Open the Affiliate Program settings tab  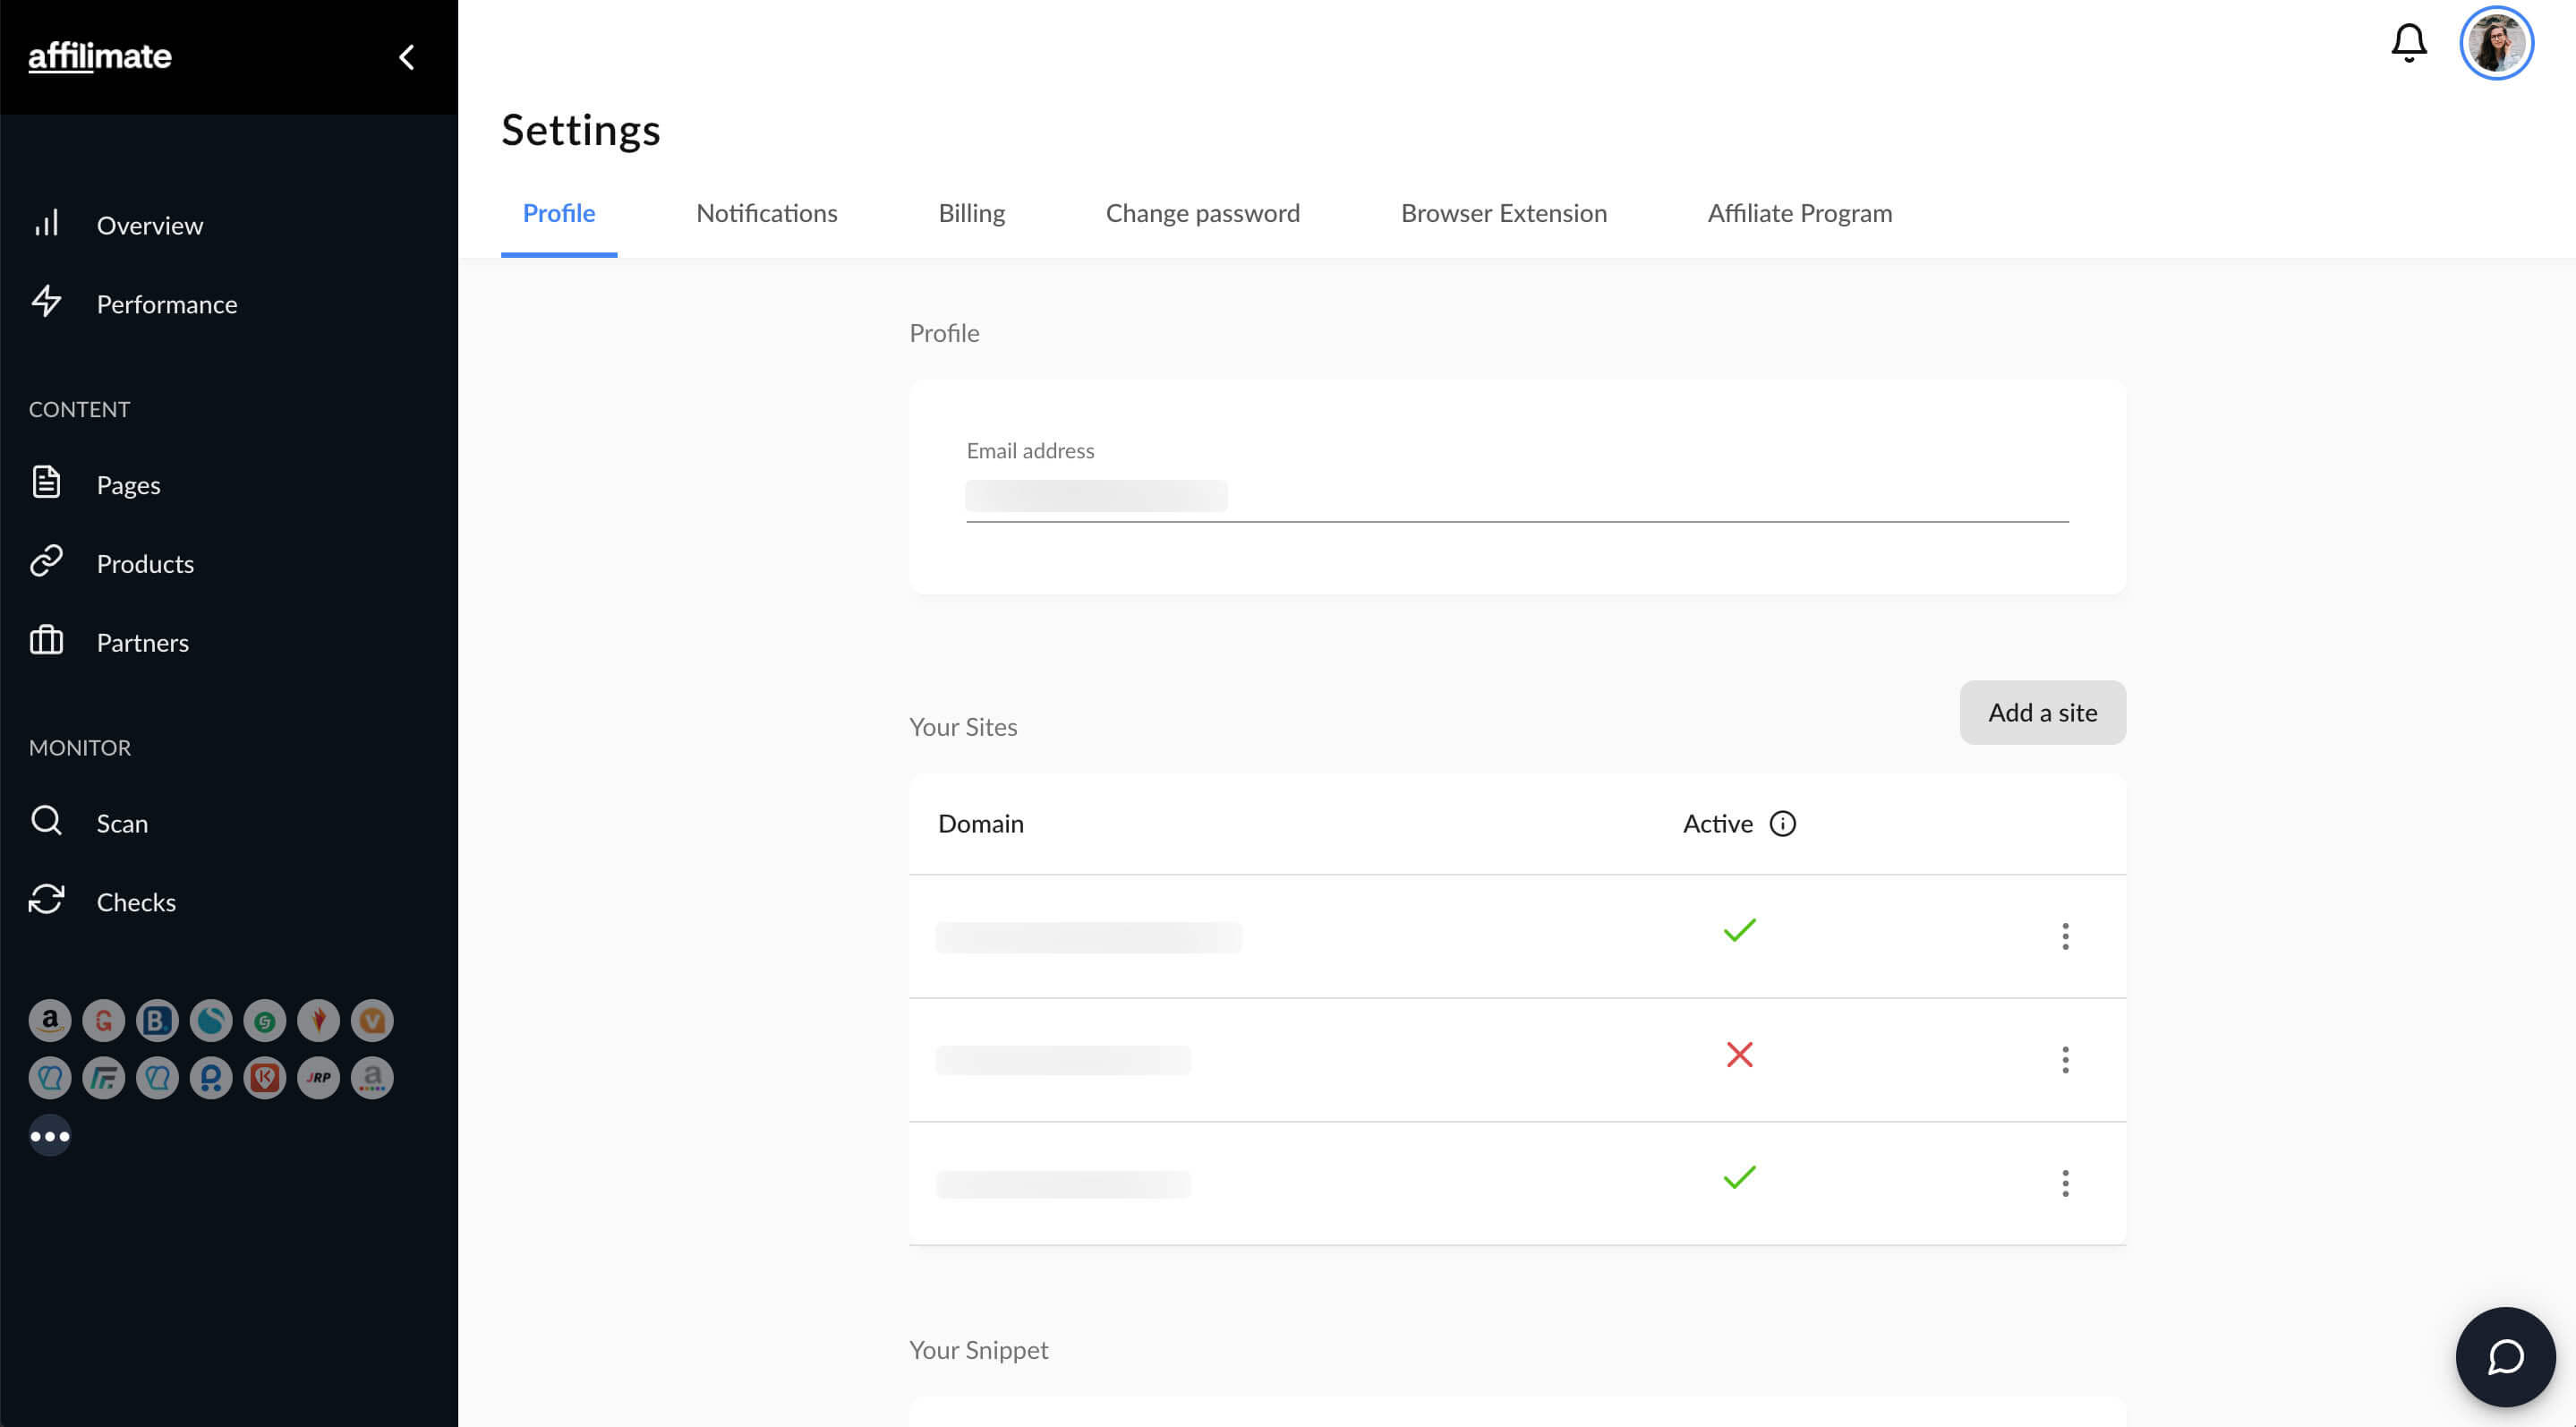[x=1799, y=214]
